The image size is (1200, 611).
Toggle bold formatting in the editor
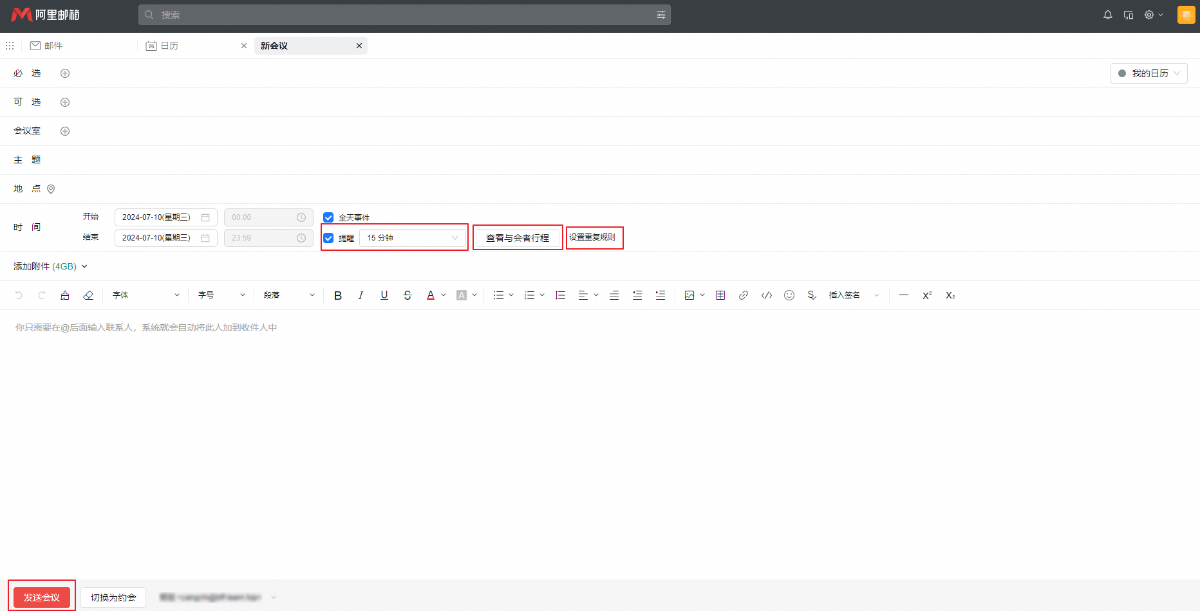(x=338, y=295)
